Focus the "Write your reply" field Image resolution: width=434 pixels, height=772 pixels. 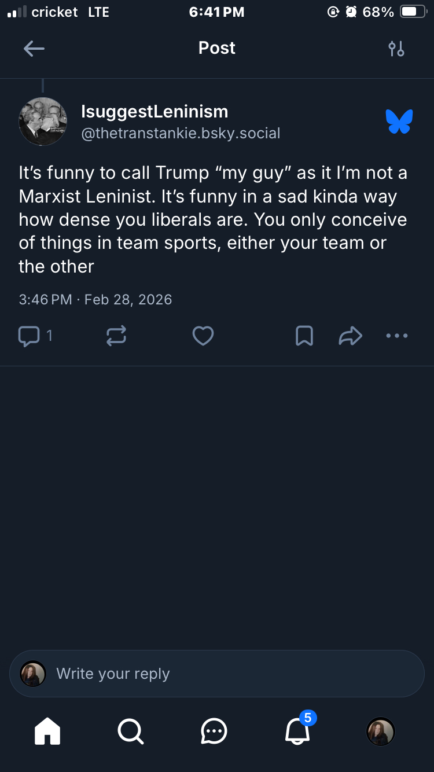click(x=217, y=674)
